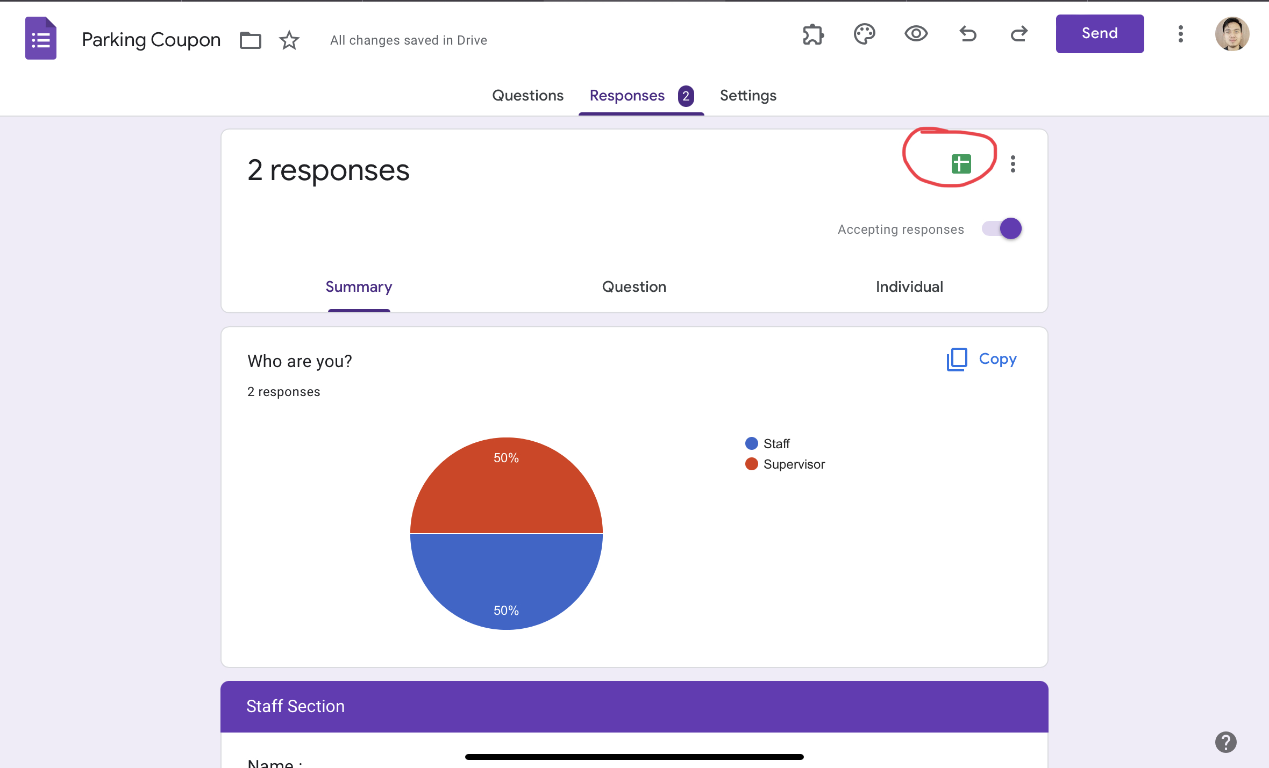Viewport: 1269px width, 768px height.
Task: Open the top-right three-dot menu
Action: click(x=1180, y=33)
